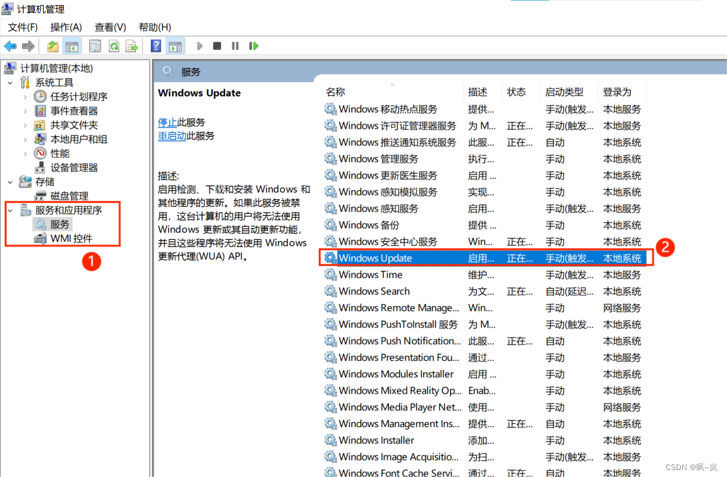
Task: Click gear icon of Windows PushToInstall 服务
Action: point(330,324)
